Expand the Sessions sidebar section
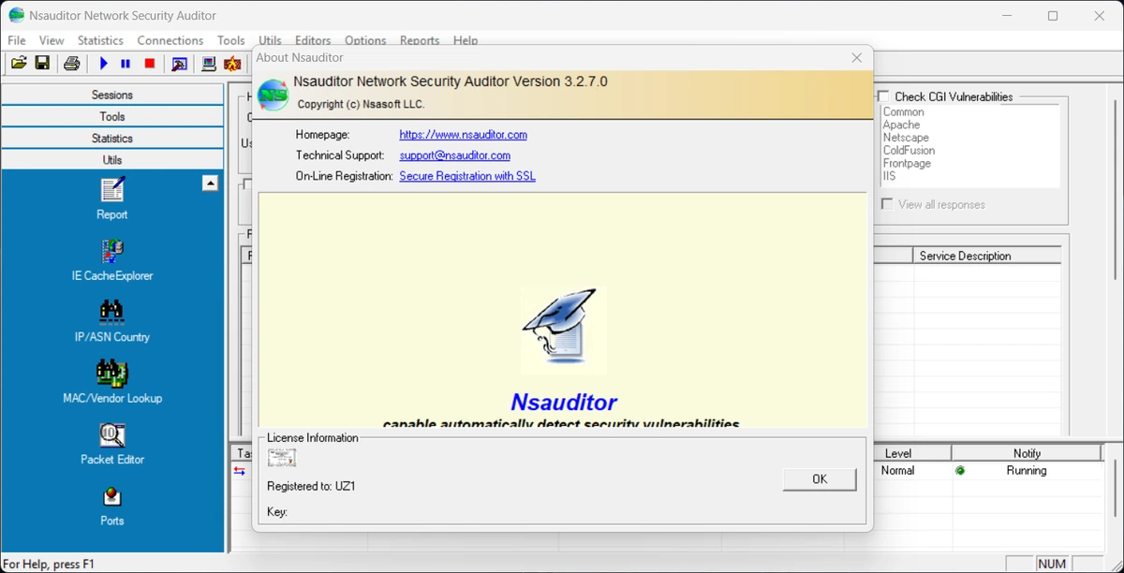Viewport: 1124px width, 573px height. click(x=112, y=95)
